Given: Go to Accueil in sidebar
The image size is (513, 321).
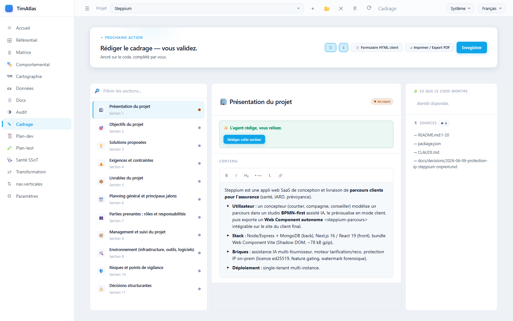Looking at the screenshot, I should 37,28.
